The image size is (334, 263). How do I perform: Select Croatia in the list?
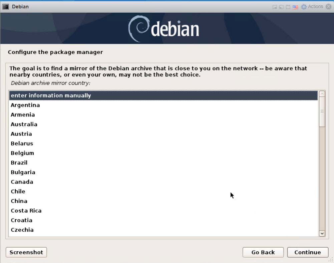[x=163, y=220]
